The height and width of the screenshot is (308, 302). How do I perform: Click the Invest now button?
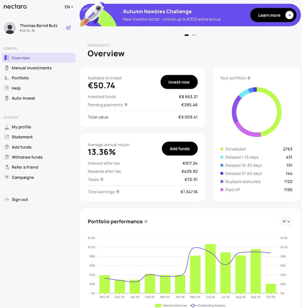pos(179,82)
